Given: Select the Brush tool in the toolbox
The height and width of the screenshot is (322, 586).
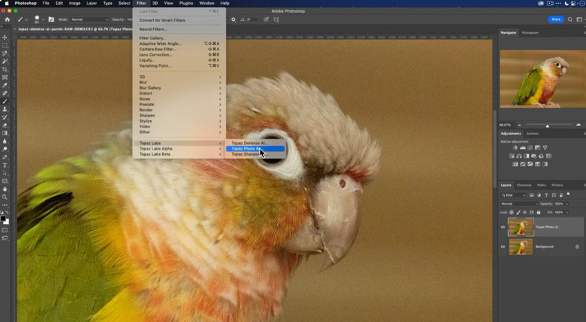Looking at the screenshot, I should pyautogui.click(x=5, y=101).
